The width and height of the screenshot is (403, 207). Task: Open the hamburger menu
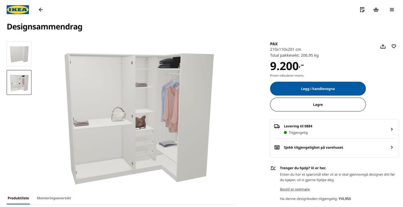(392, 10)
